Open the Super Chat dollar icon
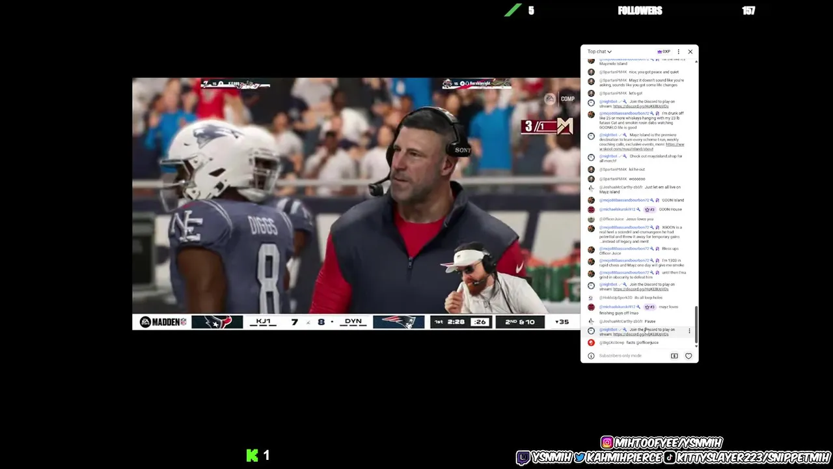Image resolution: width=833 pixels, height=469 pixels. coord(674,356)
